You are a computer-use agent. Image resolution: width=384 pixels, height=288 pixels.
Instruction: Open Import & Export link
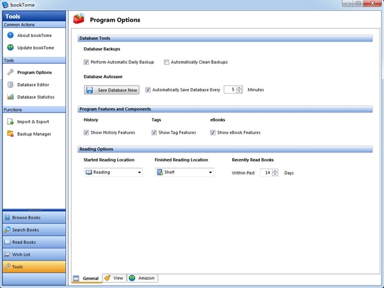pos(33,121)
